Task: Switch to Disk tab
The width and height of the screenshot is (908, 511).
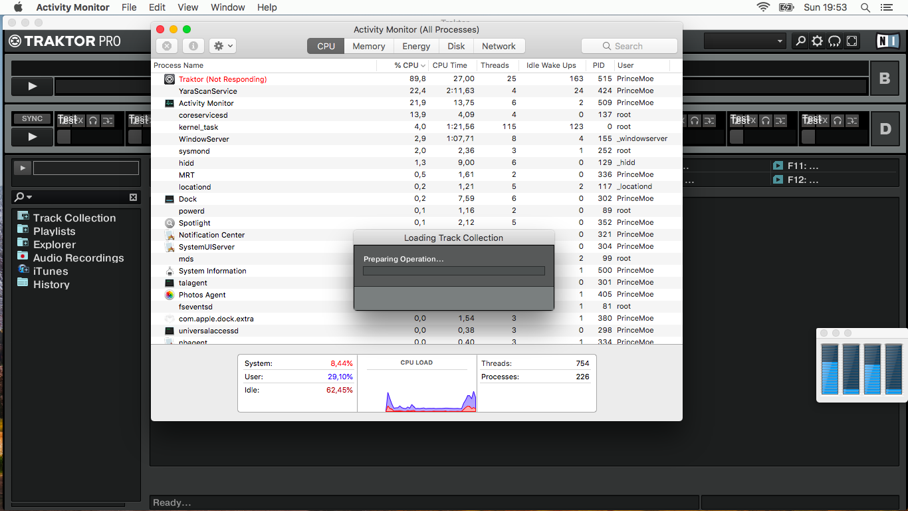Action: click(456, 46)
